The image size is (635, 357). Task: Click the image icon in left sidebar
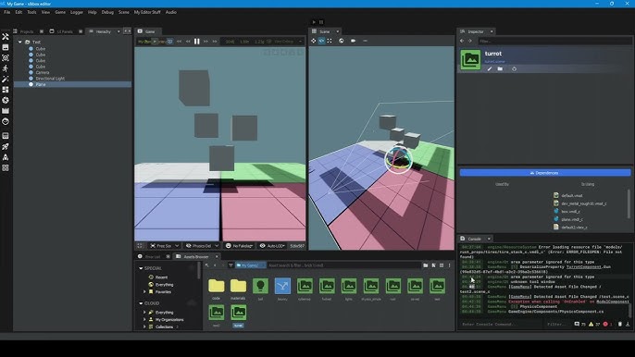coord(6,47)
